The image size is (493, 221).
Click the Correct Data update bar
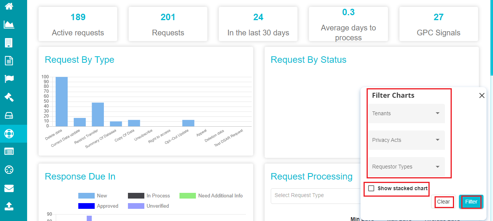[x=80, y=122]
